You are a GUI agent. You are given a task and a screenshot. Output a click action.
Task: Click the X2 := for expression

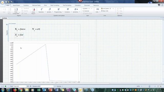point(19,36)
